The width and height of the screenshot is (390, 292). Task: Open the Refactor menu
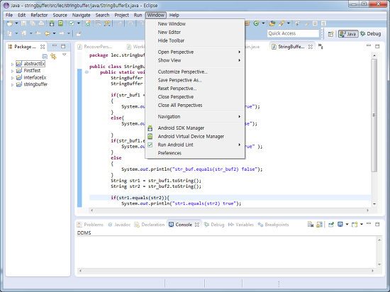(39, 15)
